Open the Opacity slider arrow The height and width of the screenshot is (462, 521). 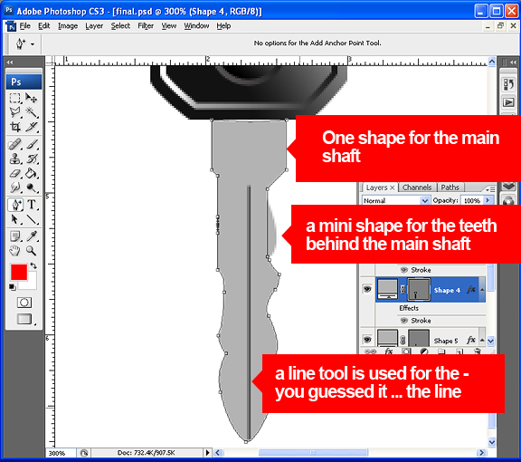(488, 200)
